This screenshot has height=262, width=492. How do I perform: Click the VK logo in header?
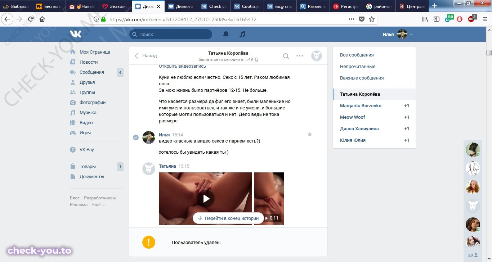[x=76, y=34]
